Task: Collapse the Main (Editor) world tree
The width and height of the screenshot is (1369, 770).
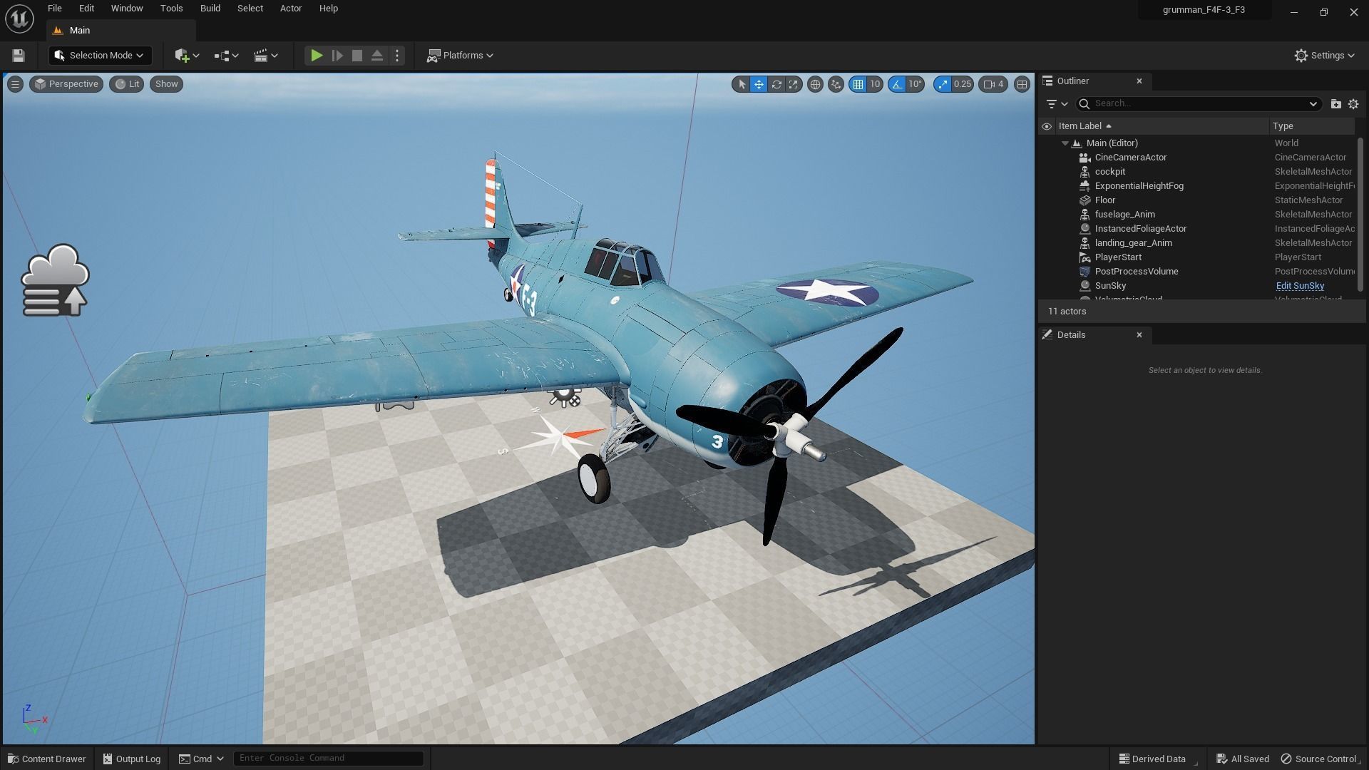Action: click(1065, 143)
